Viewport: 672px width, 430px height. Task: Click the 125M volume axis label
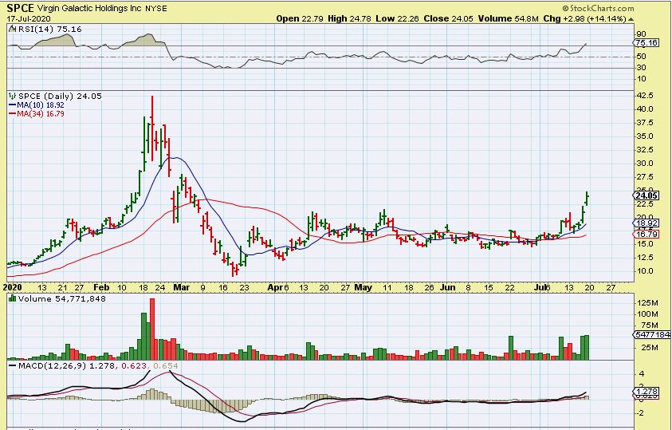pyautogui.click(x=647, y=303)
